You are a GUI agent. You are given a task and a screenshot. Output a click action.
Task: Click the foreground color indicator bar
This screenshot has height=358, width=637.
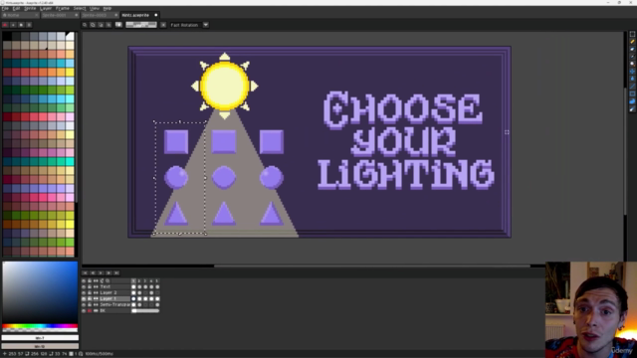[x=40, y=338]
